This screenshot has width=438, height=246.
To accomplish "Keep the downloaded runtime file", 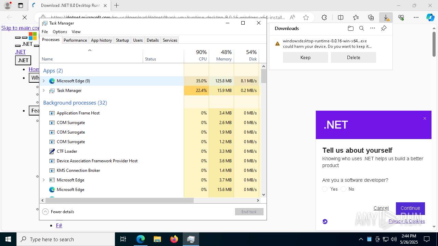I will pos(306,57).
